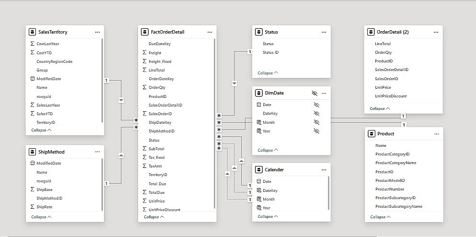Image resolution: width=476 pixels, height=237 pixels.
Task: Toggle the DimDate table hidden eye icon
Action: point(314,93)
